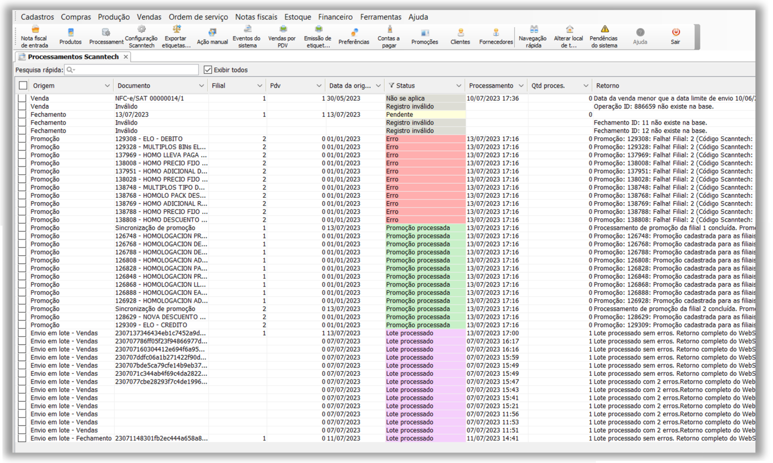Open the Financeiro menu
The image size is (773, 463).
[335, 17]
